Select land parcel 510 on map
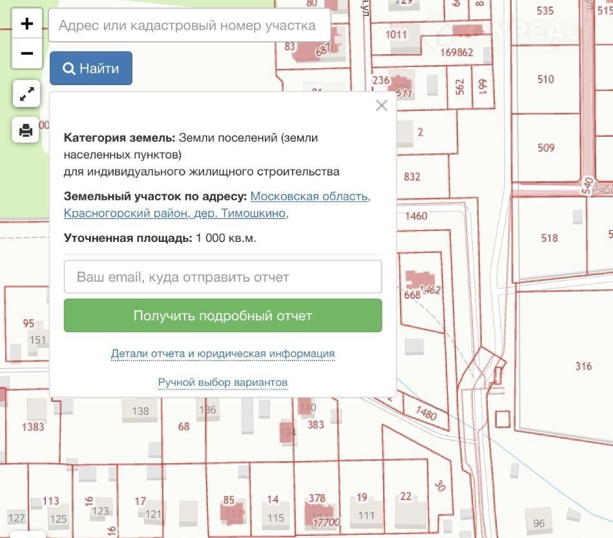 [546, 79]
